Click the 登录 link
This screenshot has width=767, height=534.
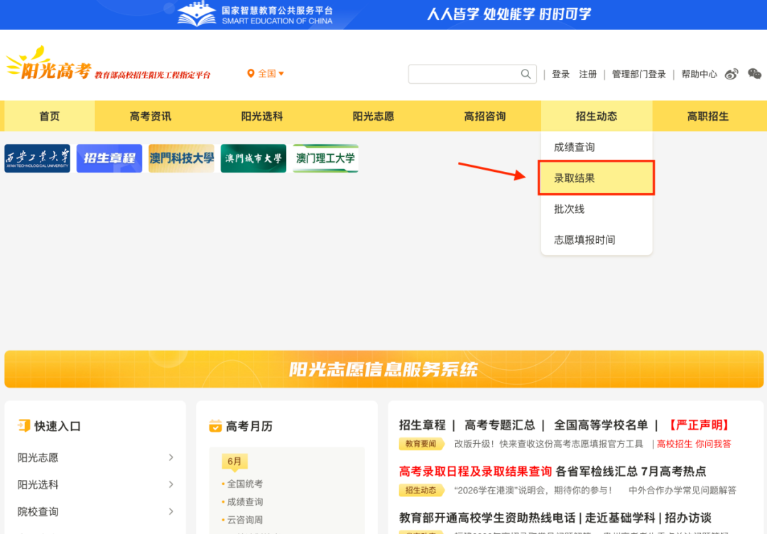coord(560,75)
